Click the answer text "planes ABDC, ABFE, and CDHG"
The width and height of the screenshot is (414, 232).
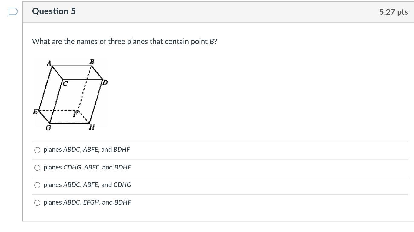[x=87, y=185]
